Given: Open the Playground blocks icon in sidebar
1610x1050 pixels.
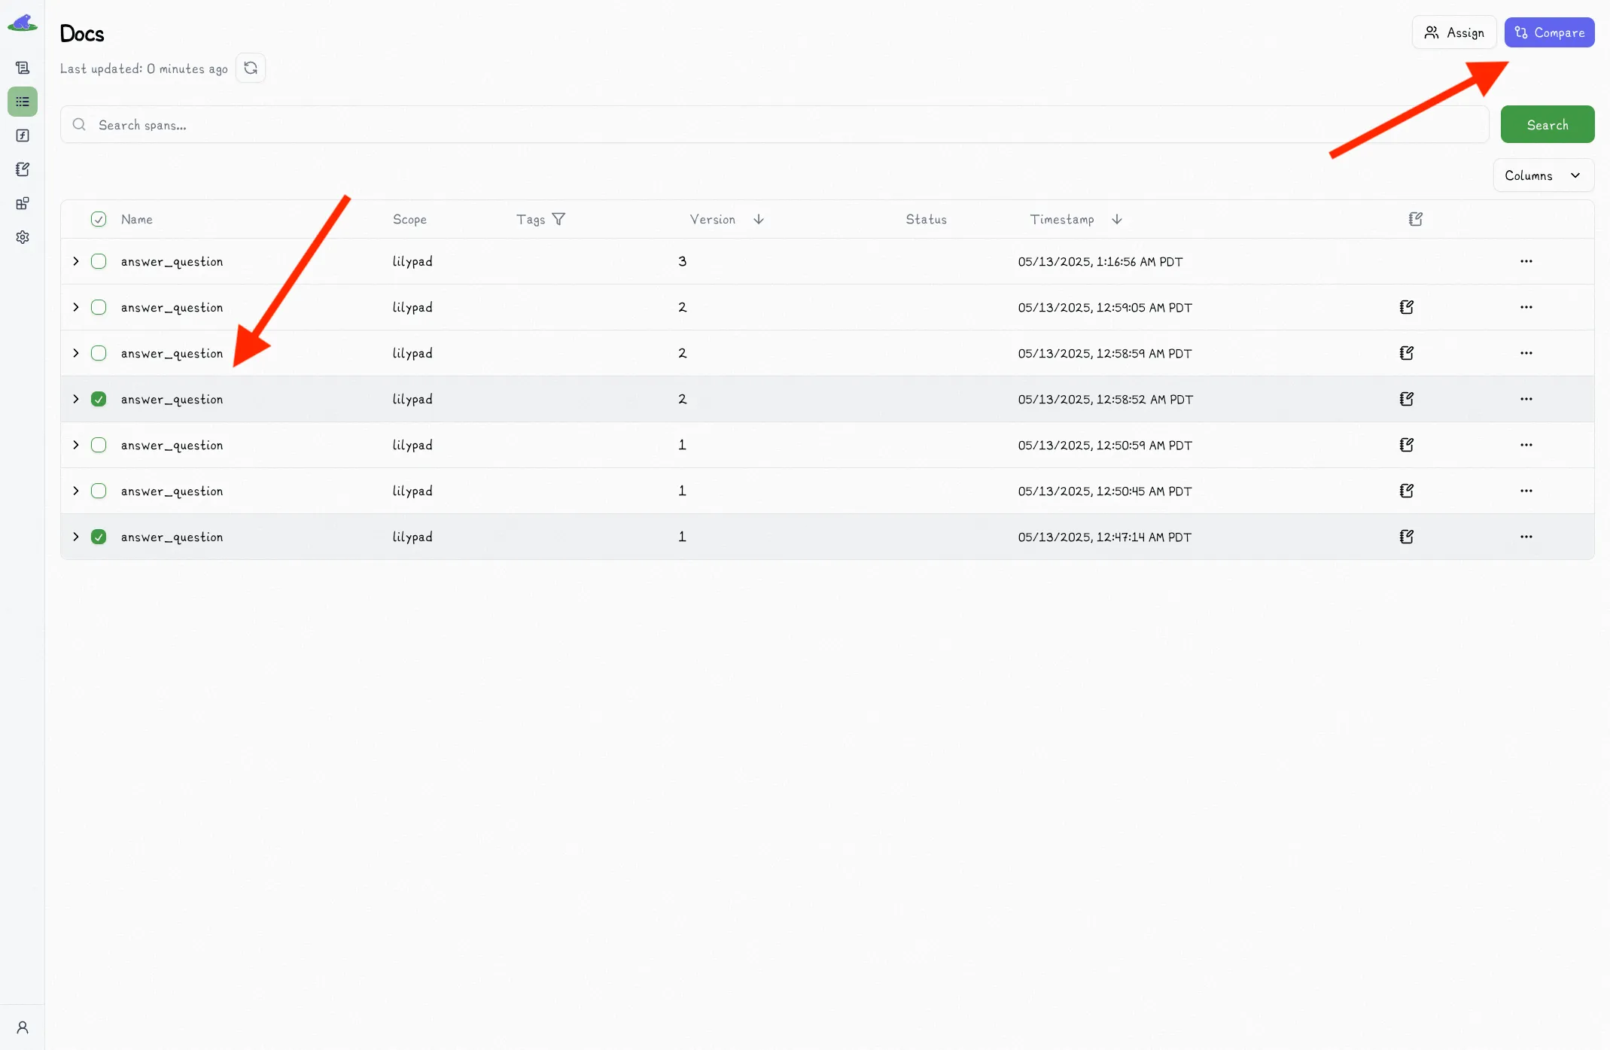Looking at the screenshot, I should pyautogui.click(x=23, y=203).
